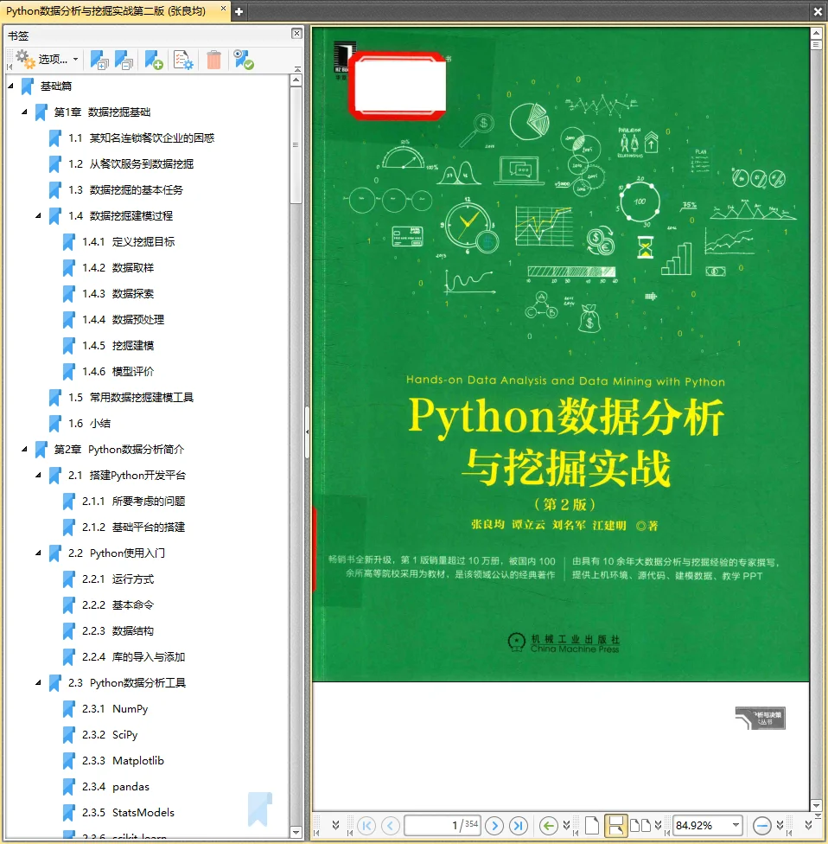Viewport: 828px width, 844px height.
Task: Go to bookmark 2.2.3 数据结构
Action: coord(118,631)
